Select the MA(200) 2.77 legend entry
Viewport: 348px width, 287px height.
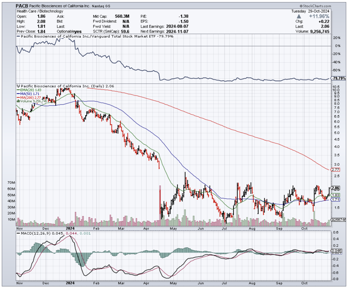pyautogui.click(x=29, y=98)
